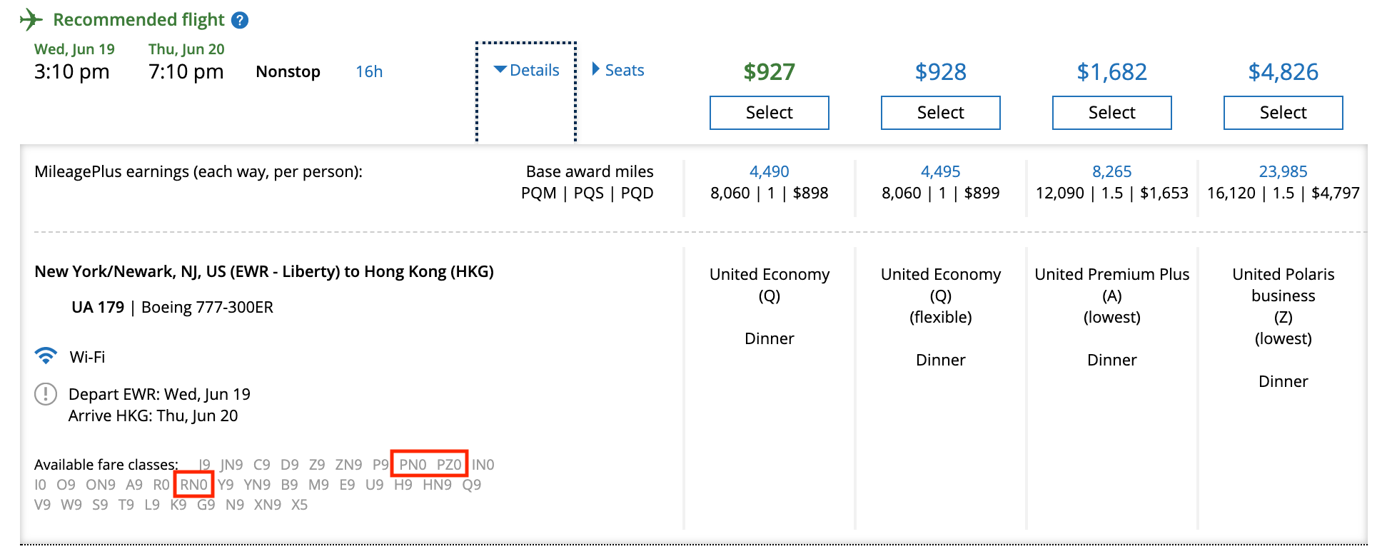The image size is (1382, 554).
Task: Click the Recommended flight heading text
Action: [x=138, y=20]
